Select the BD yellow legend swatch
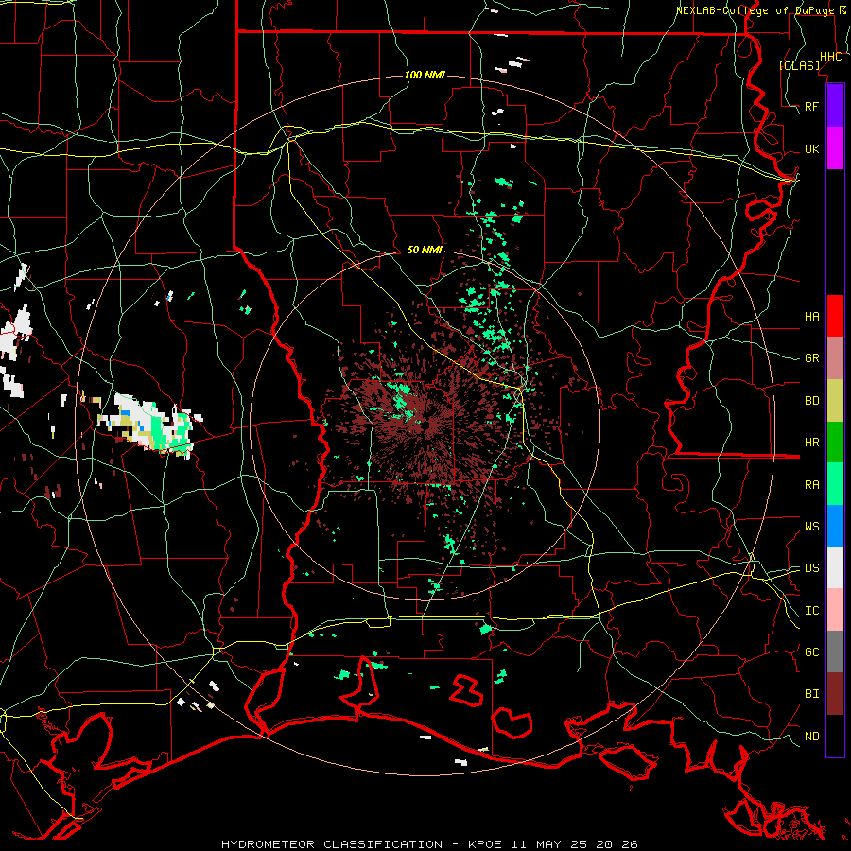Screen dimensions: 851x851 point(835,400)
